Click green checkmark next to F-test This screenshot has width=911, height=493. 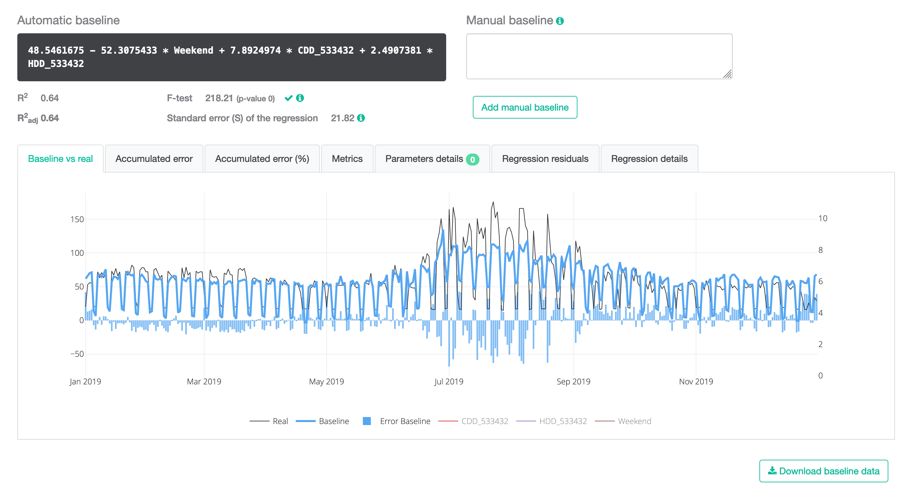[x=289, y=98]
